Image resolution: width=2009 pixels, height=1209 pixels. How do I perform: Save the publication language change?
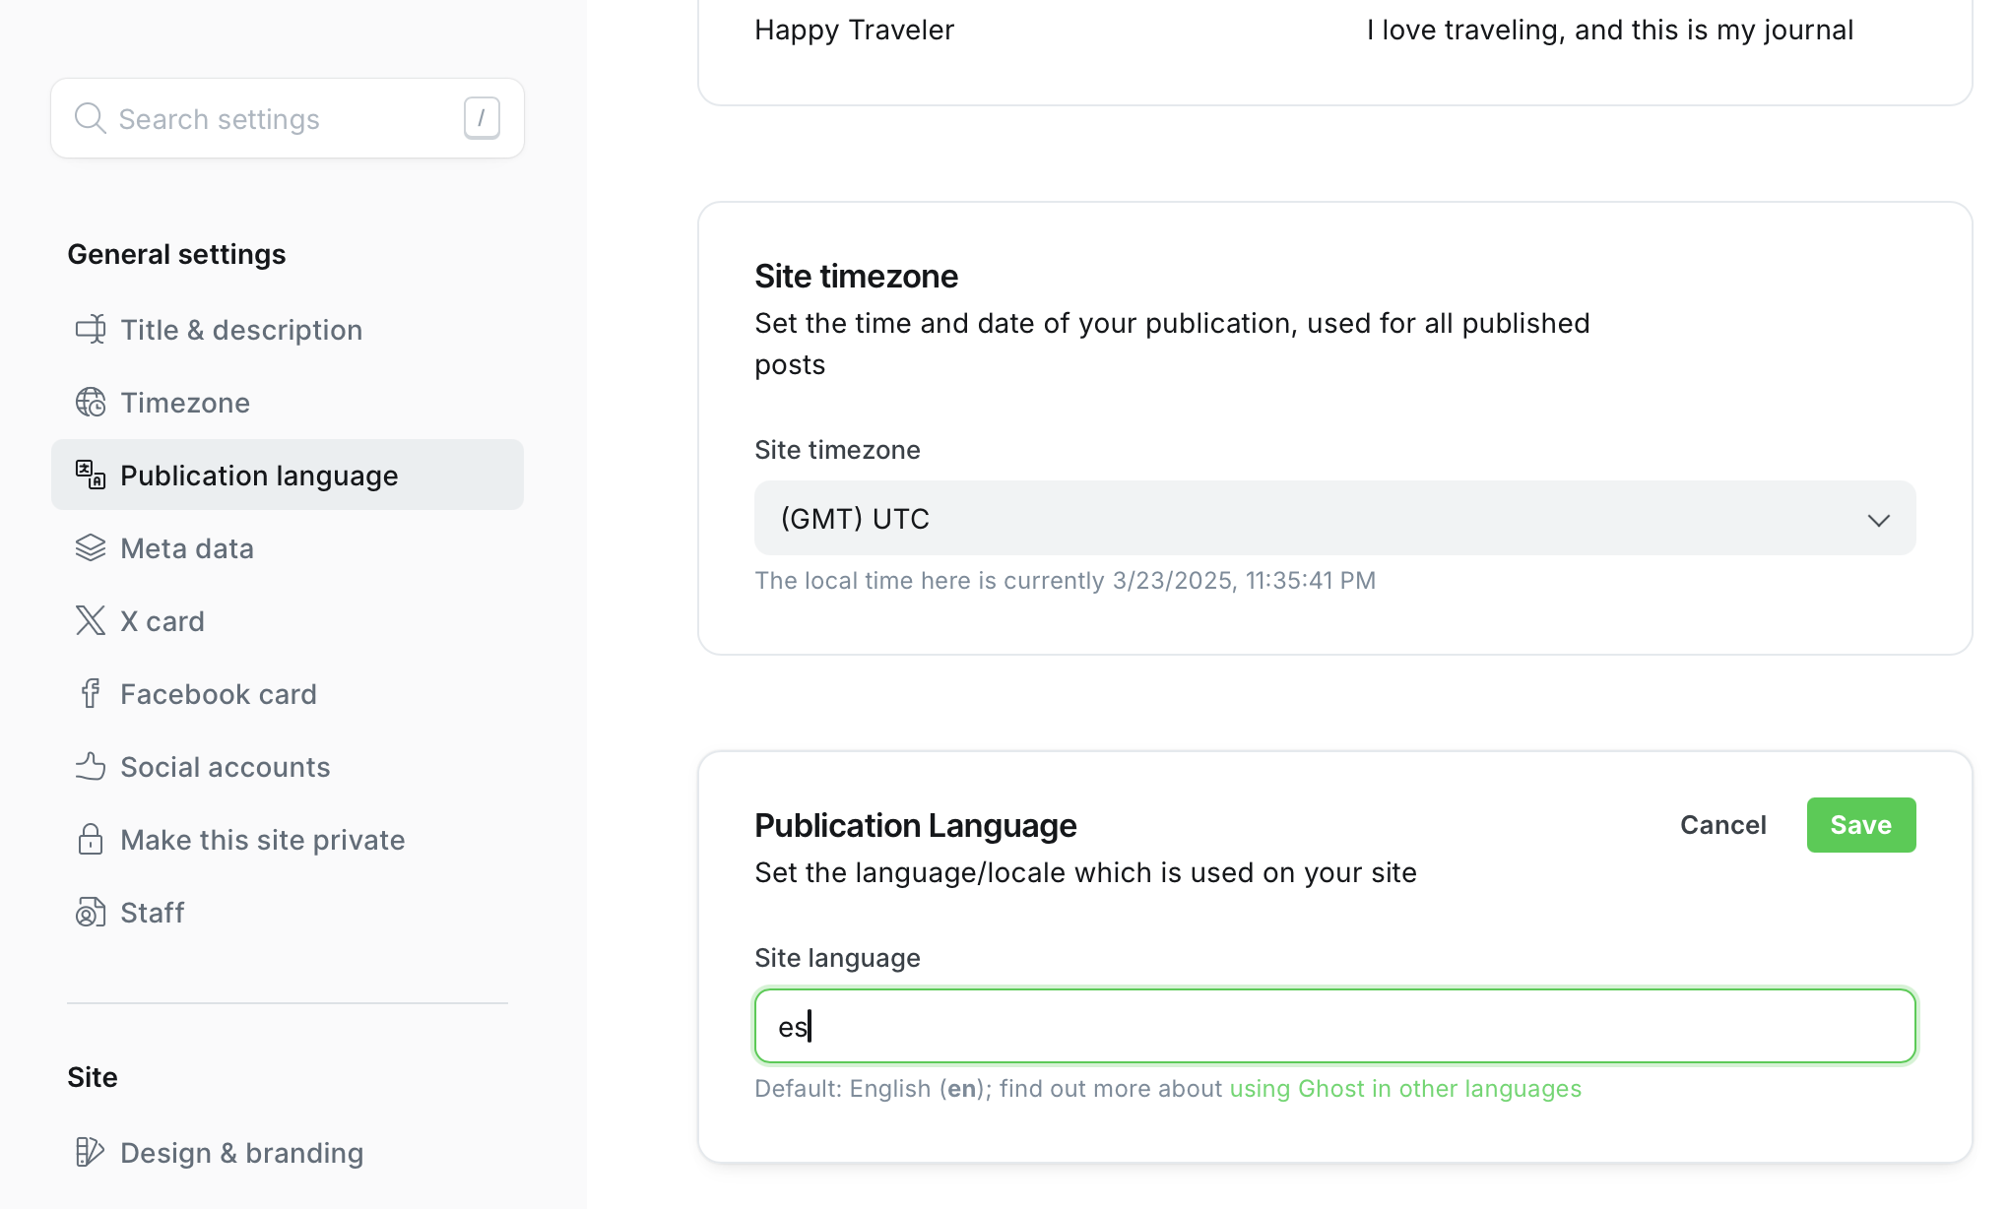coord(1860,825)
